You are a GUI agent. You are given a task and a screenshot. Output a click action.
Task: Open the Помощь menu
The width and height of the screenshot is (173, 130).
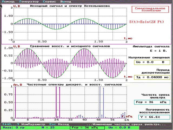(x=8, y=2)
